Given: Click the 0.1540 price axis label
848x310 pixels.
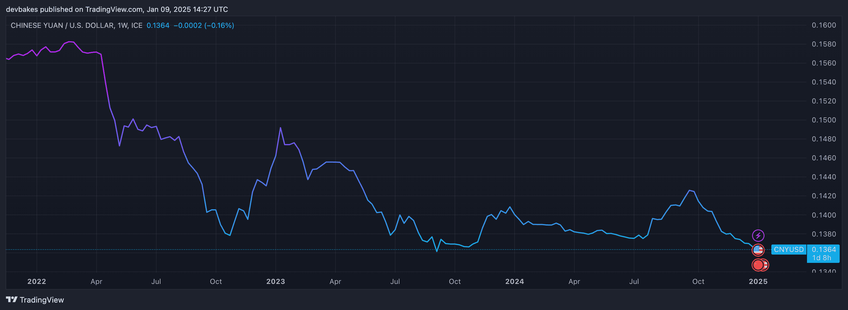Looking at the screenshot, I should click(824, 82).
